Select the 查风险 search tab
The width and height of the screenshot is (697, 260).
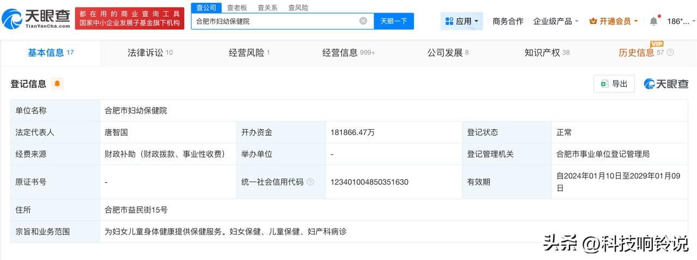point(298,8)
